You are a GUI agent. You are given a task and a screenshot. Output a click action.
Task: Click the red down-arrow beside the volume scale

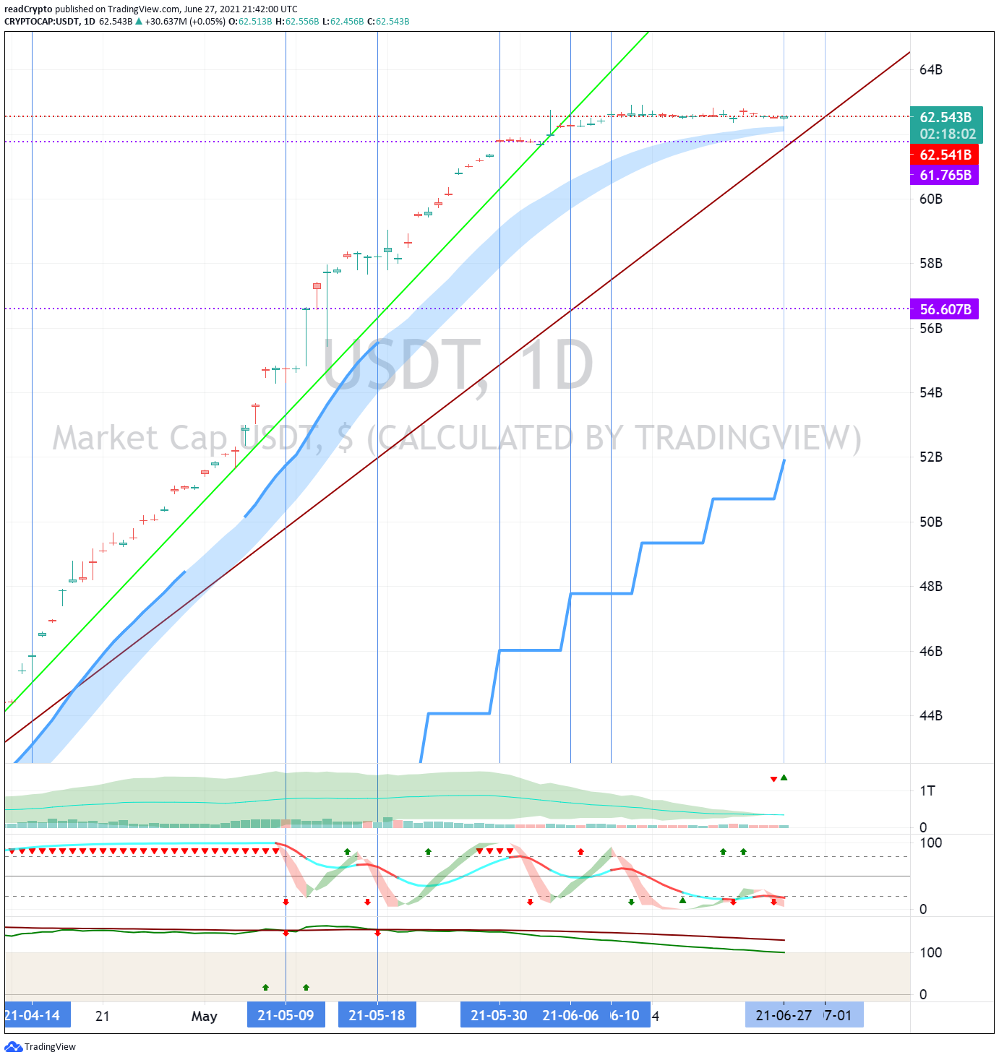[x=773, y=779]
